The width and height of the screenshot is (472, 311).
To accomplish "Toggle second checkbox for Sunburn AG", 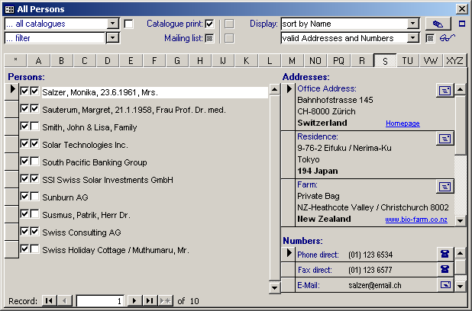I will click(x=35, y=197).
